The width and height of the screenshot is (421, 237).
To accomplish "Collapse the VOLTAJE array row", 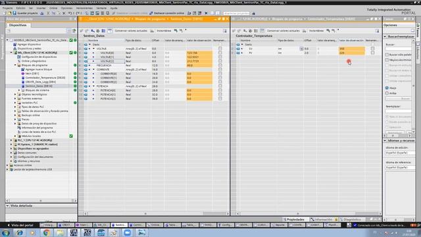I will (93, 49).
